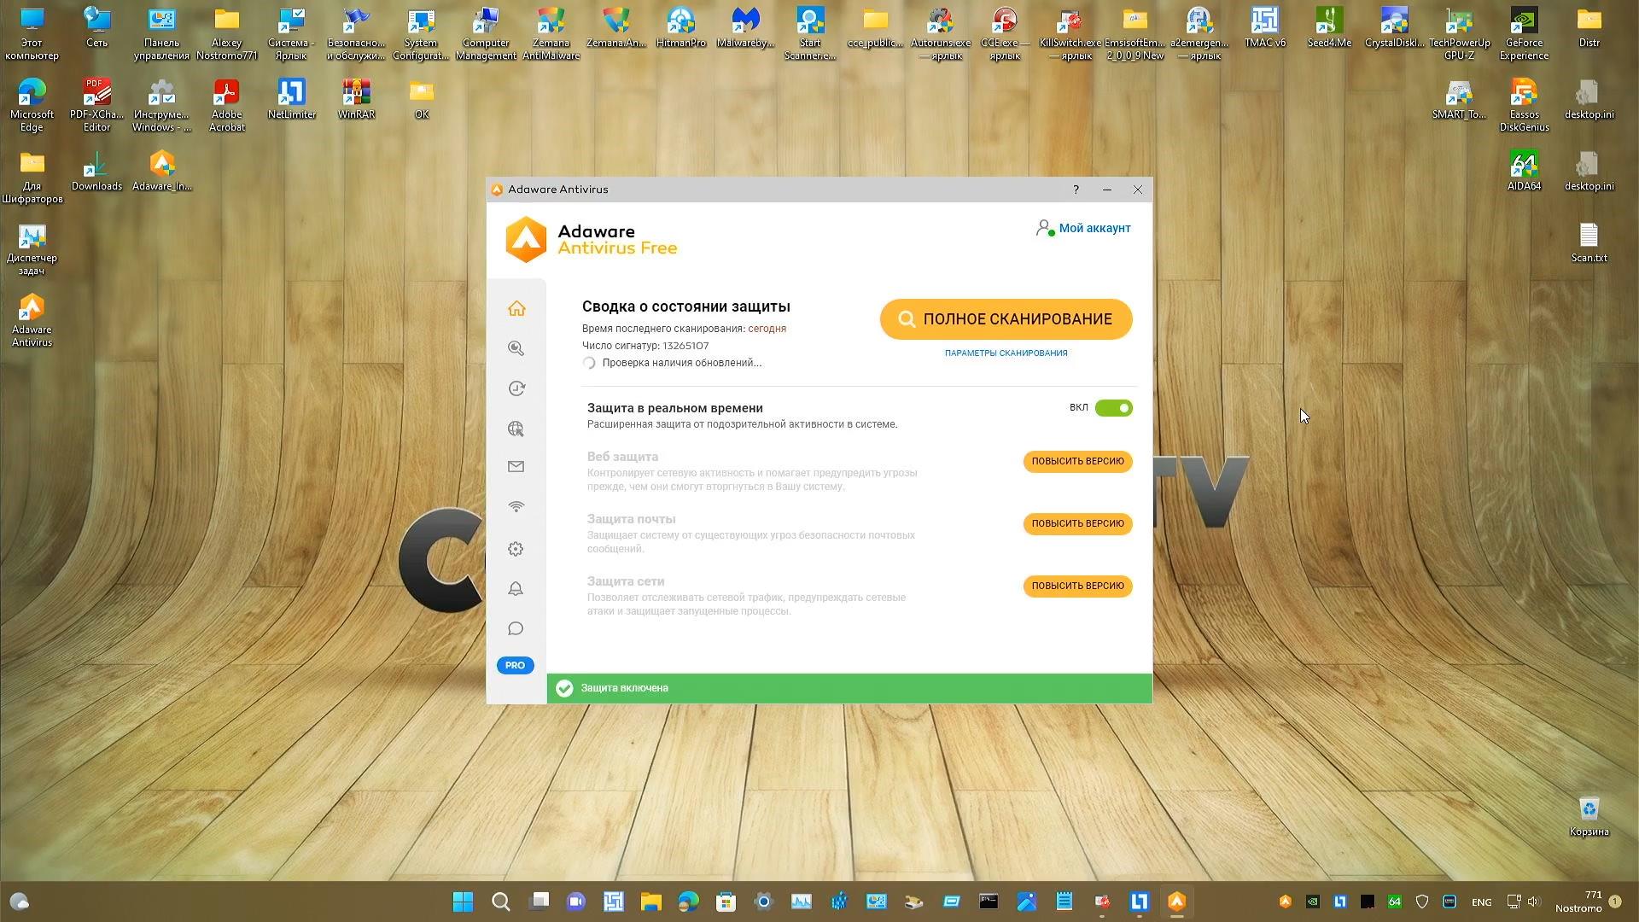
Task: Open Windows Start button on taskbar
Action: 463,902
